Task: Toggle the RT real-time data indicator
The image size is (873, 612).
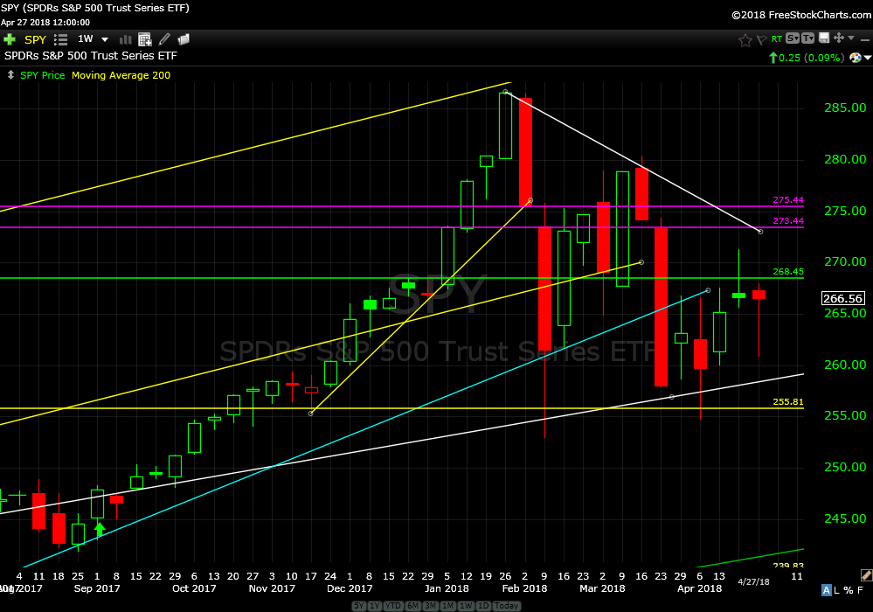Action: point(776,39)
